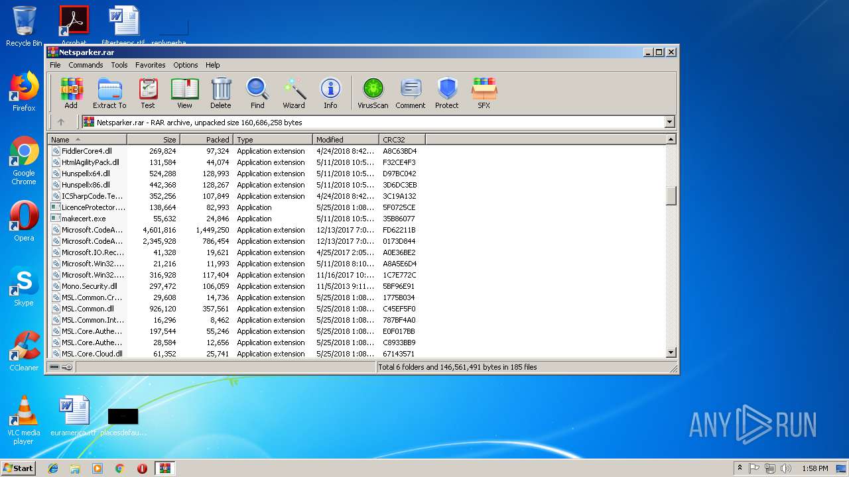Open the Find tool
849x477 pixels.
(257, 93)
